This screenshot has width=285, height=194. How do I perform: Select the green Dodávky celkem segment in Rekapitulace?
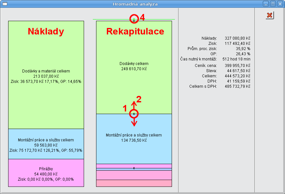point(134,65)
